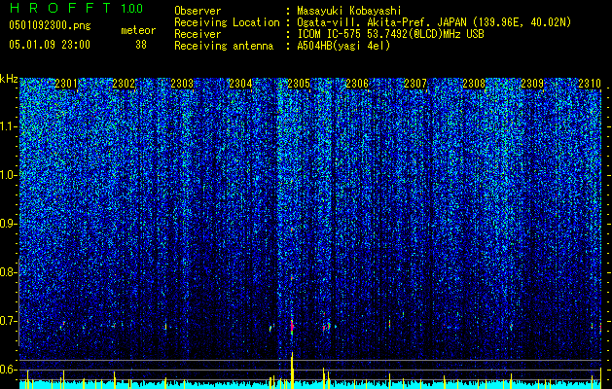Click the Receiving antenna label
The width and height of the screenshot is (612, 389).
(x=224, y=46)
